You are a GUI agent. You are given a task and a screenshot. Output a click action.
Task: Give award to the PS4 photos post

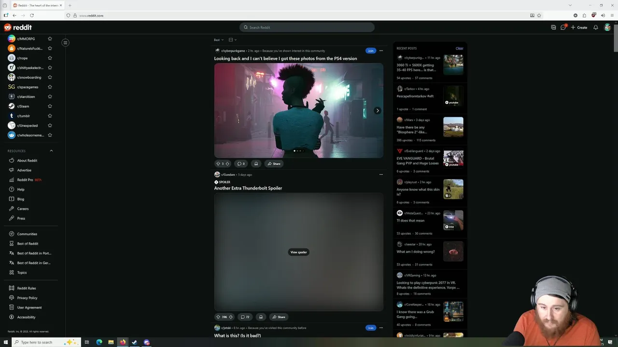(256, 164)
